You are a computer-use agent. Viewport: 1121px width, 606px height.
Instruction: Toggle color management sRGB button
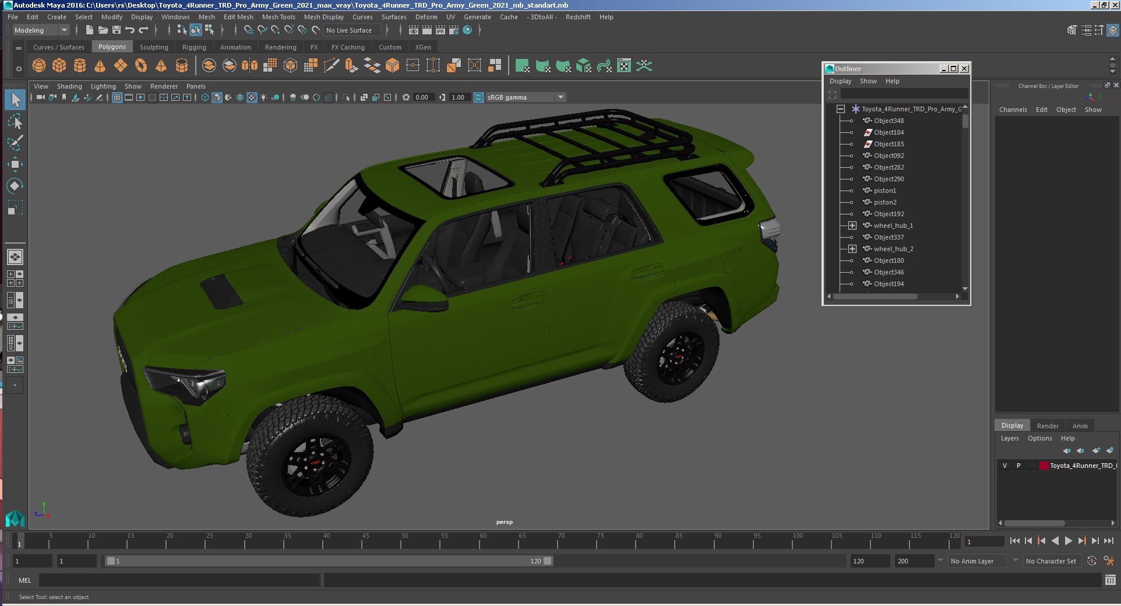pos(478,97)
